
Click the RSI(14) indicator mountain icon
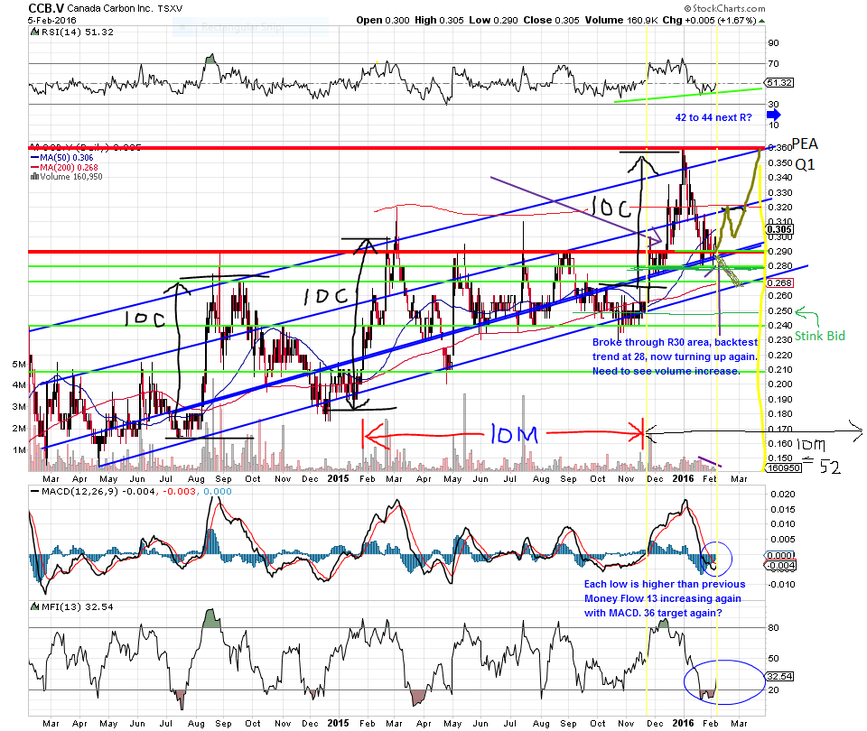33,33
